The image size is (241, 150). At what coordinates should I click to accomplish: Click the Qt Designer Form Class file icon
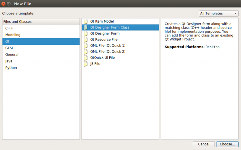point(86,27)
